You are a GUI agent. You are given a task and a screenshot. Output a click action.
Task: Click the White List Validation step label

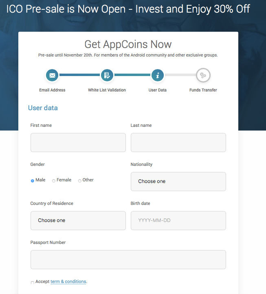[x=107, y=90]
